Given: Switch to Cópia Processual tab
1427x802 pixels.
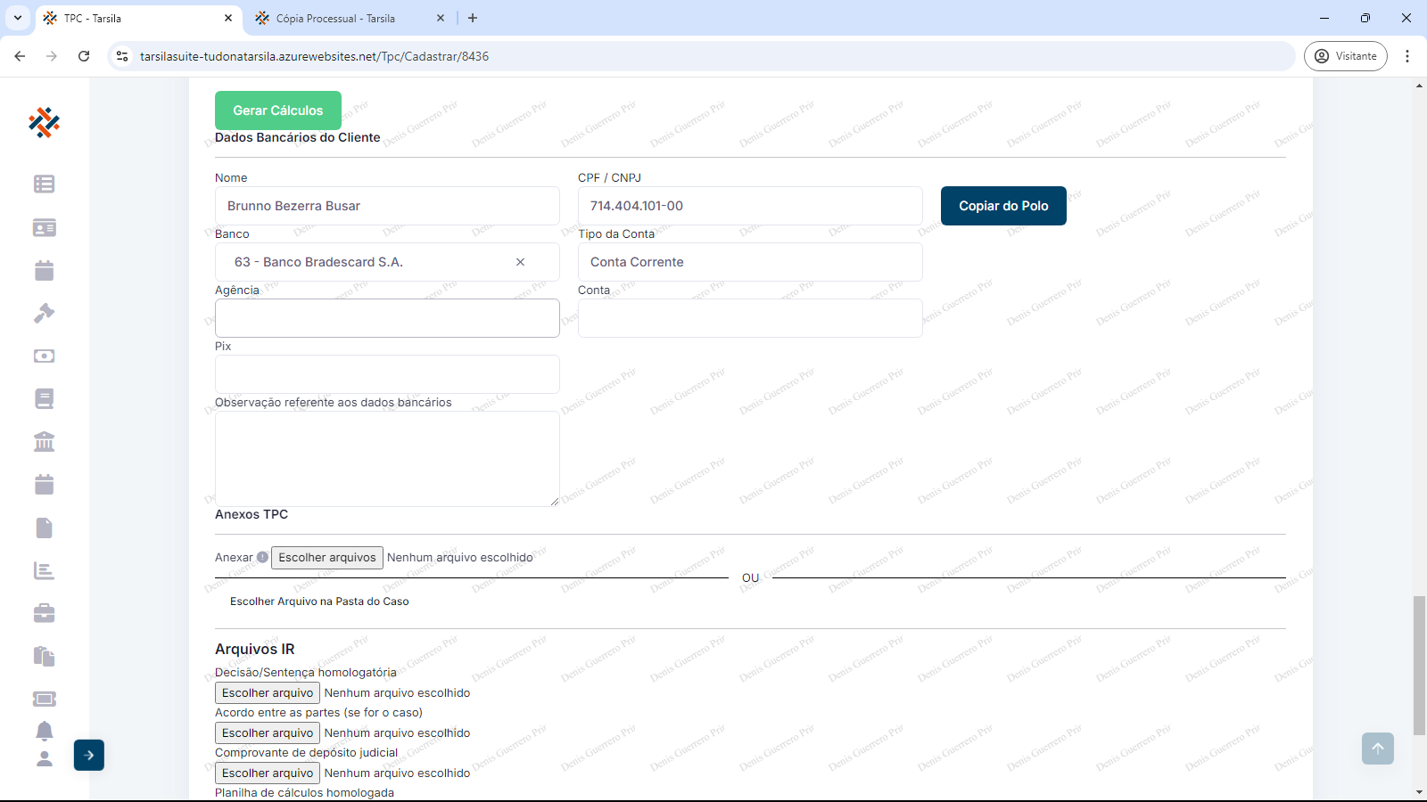Looking at the screenshot, I should point(335,18).
